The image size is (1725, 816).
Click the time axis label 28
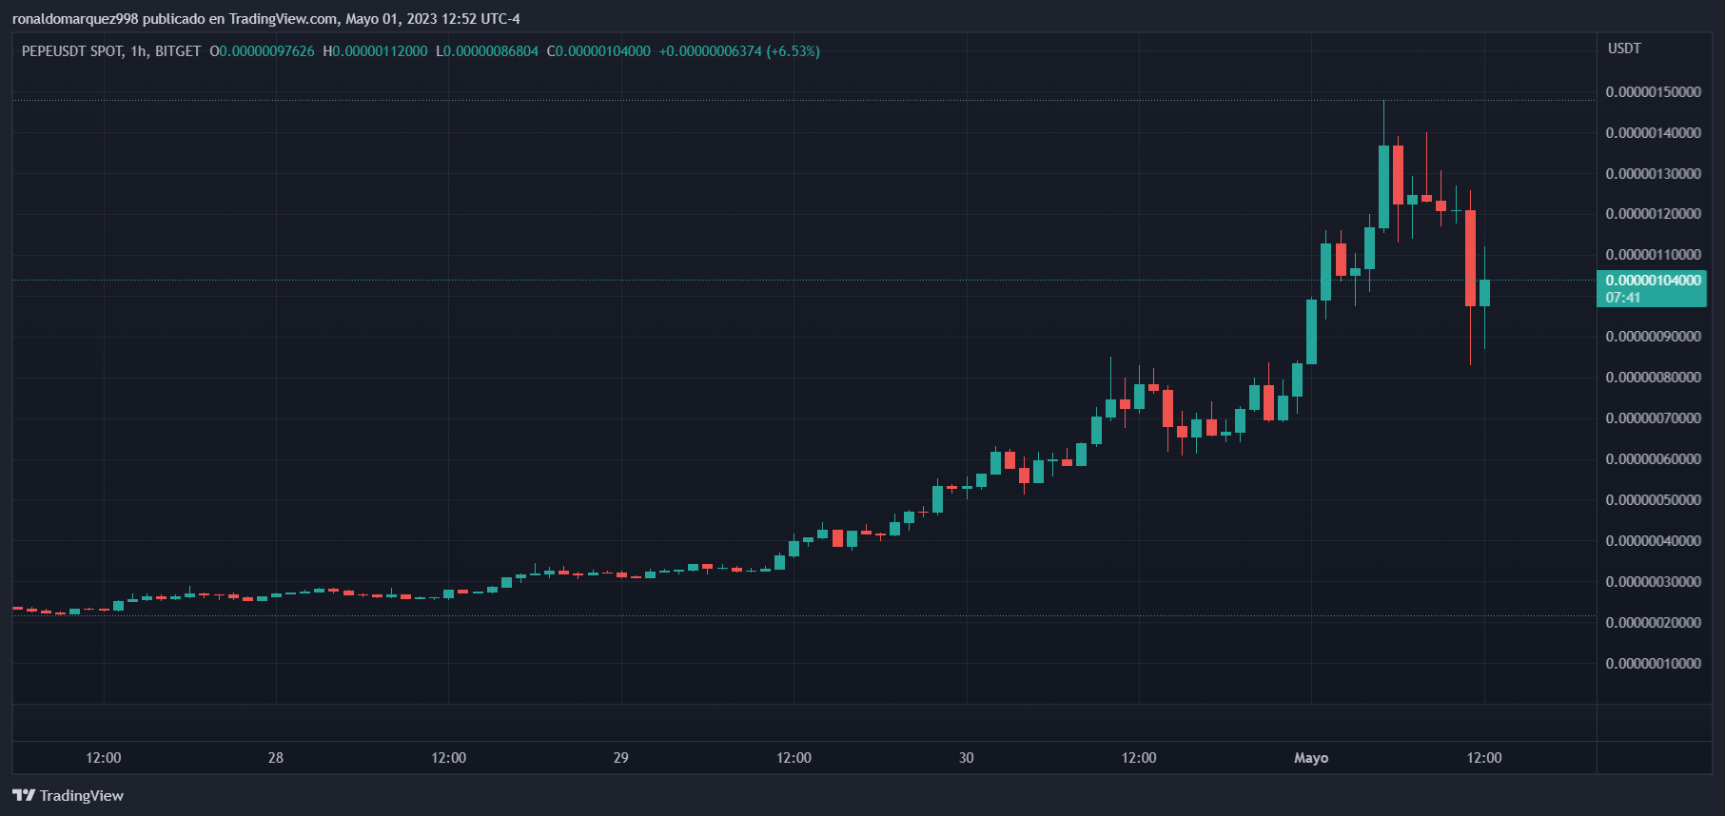276,758
